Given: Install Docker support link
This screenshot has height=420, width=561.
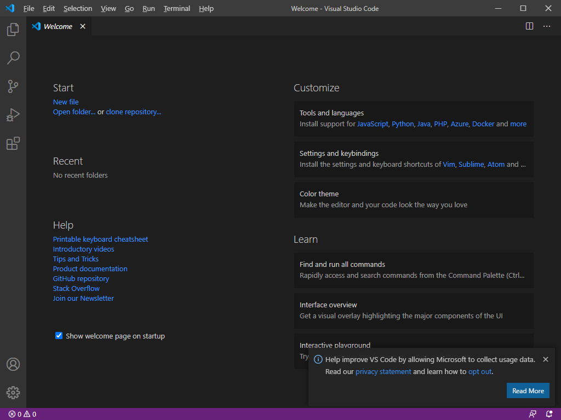Looking at the screenshot, I should pos(483,124).
